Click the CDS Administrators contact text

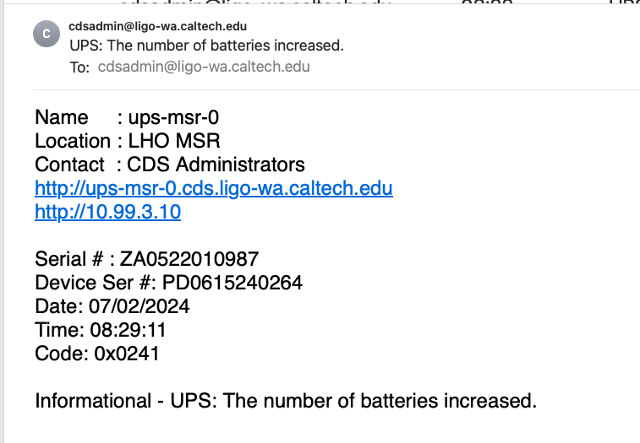tap(216, 165)
